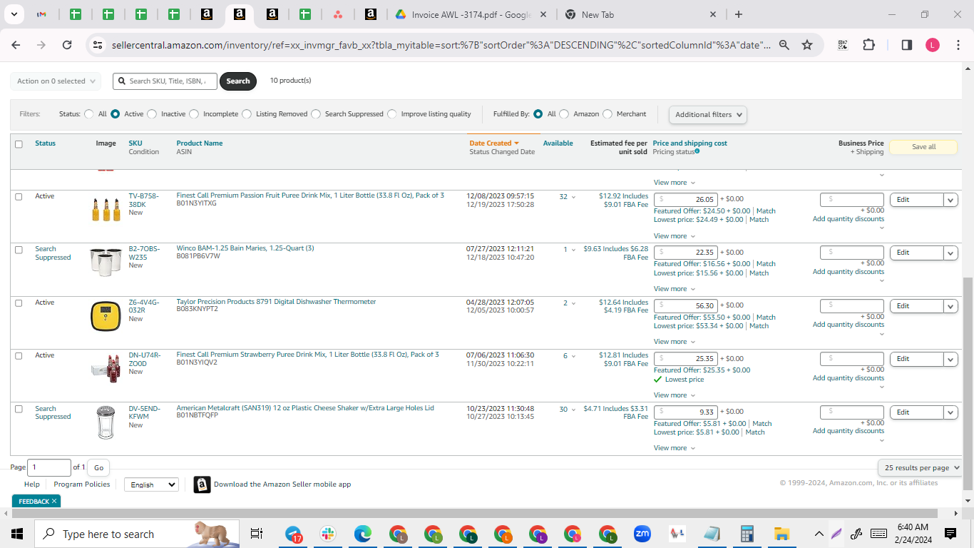Change the '25 results per page' dropdown
The width and height of the screenshot is (974, 548).
[920, 468]
